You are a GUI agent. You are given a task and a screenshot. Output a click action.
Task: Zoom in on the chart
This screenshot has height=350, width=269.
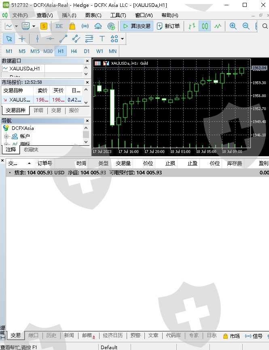tap(233, 26)
